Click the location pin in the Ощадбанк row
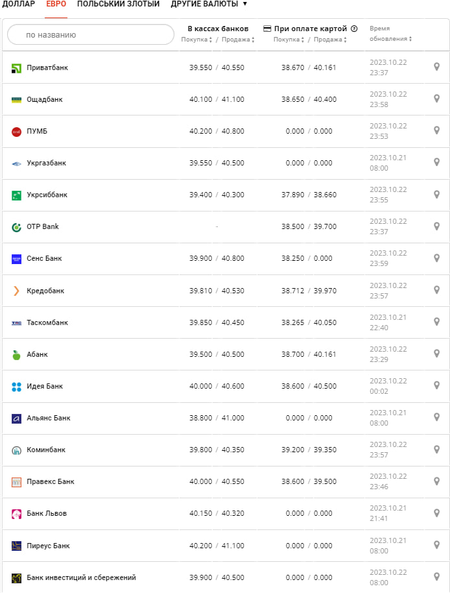 coord(436,99)
